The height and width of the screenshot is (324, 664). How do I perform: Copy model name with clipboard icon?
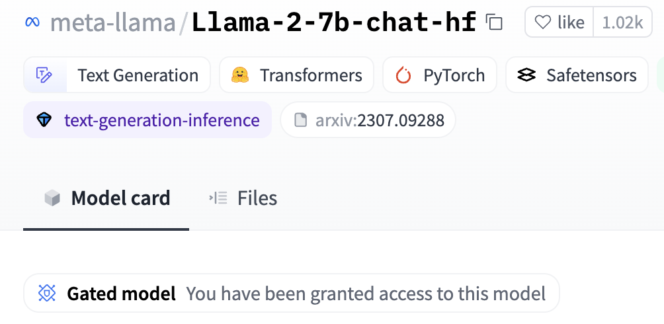(x=494, y=22)
